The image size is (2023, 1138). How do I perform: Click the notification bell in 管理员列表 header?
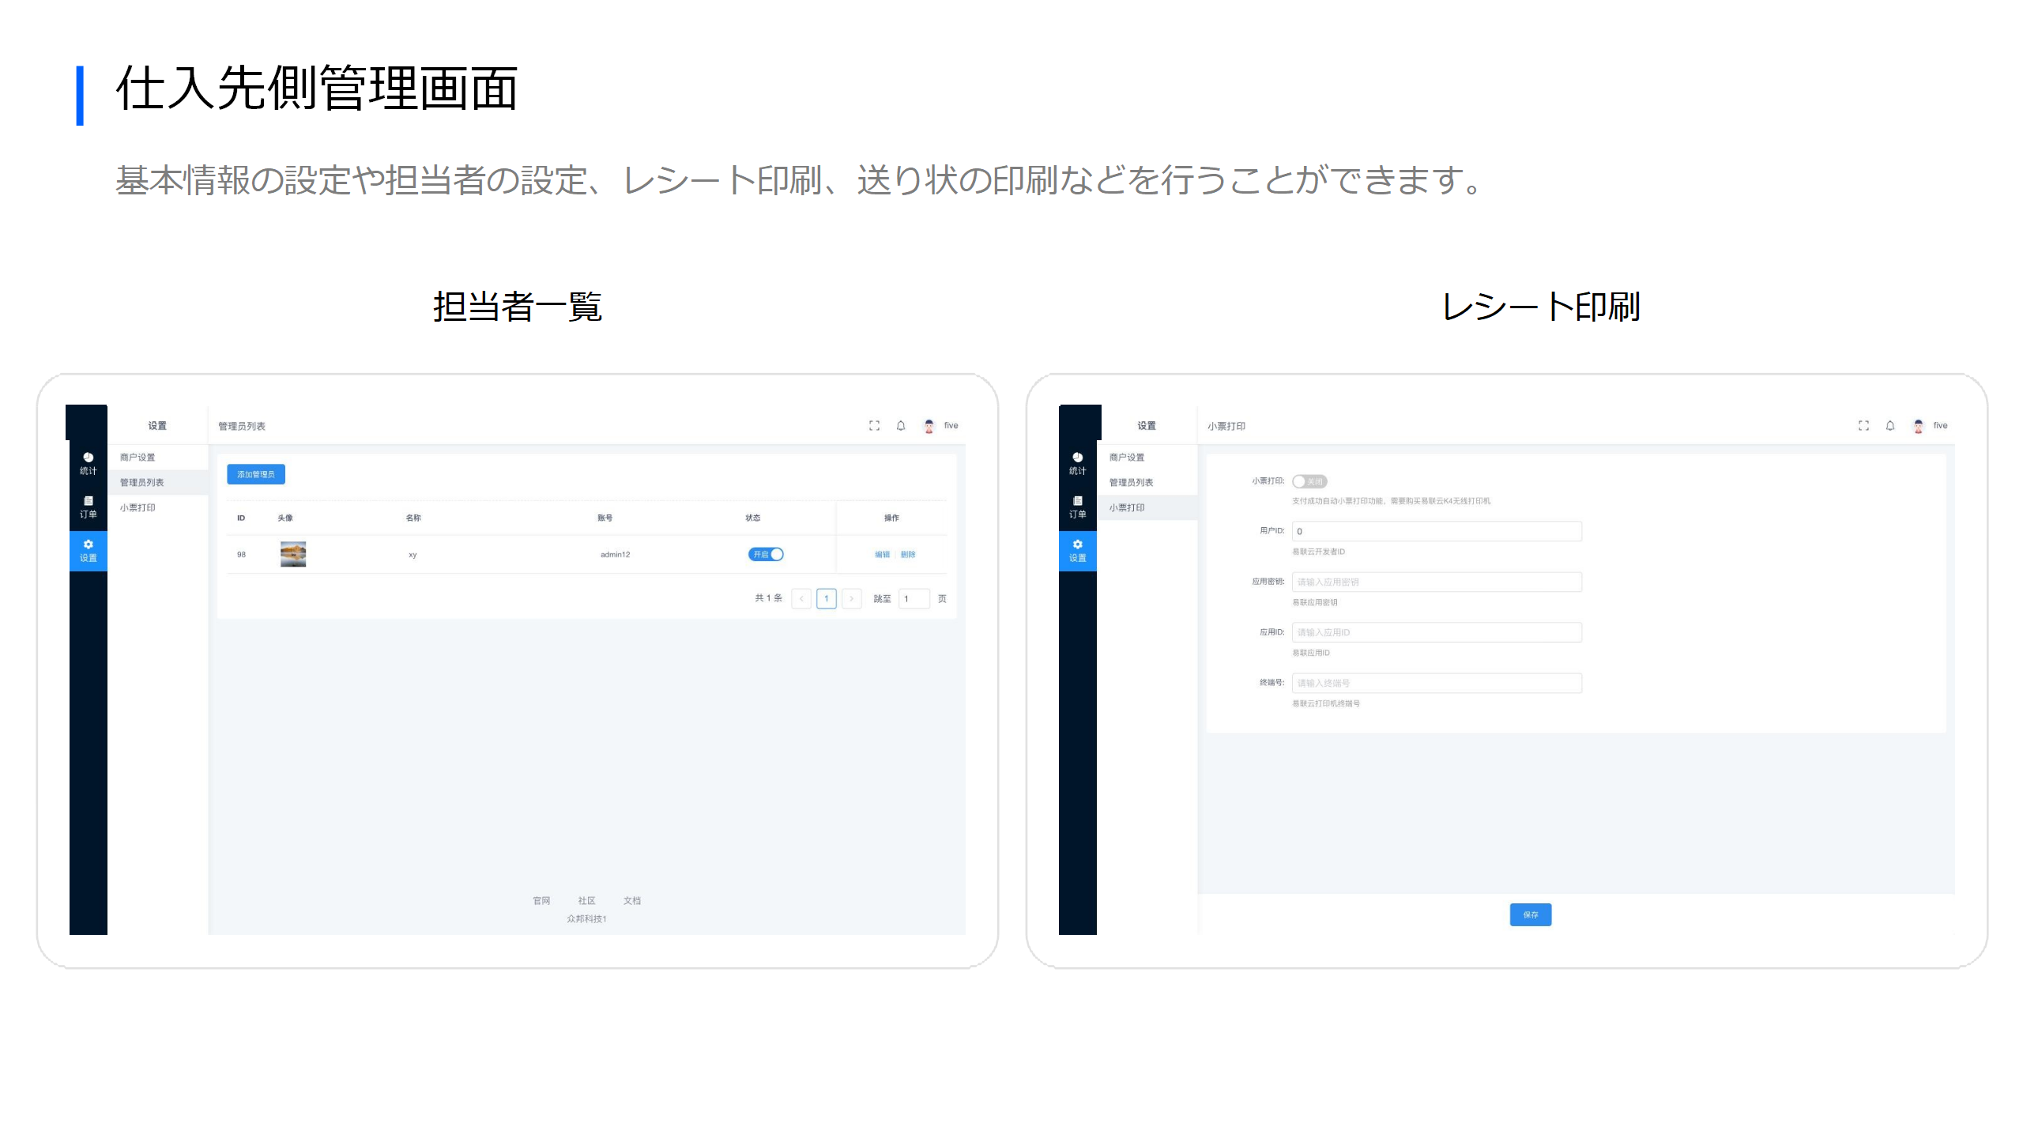900,425
